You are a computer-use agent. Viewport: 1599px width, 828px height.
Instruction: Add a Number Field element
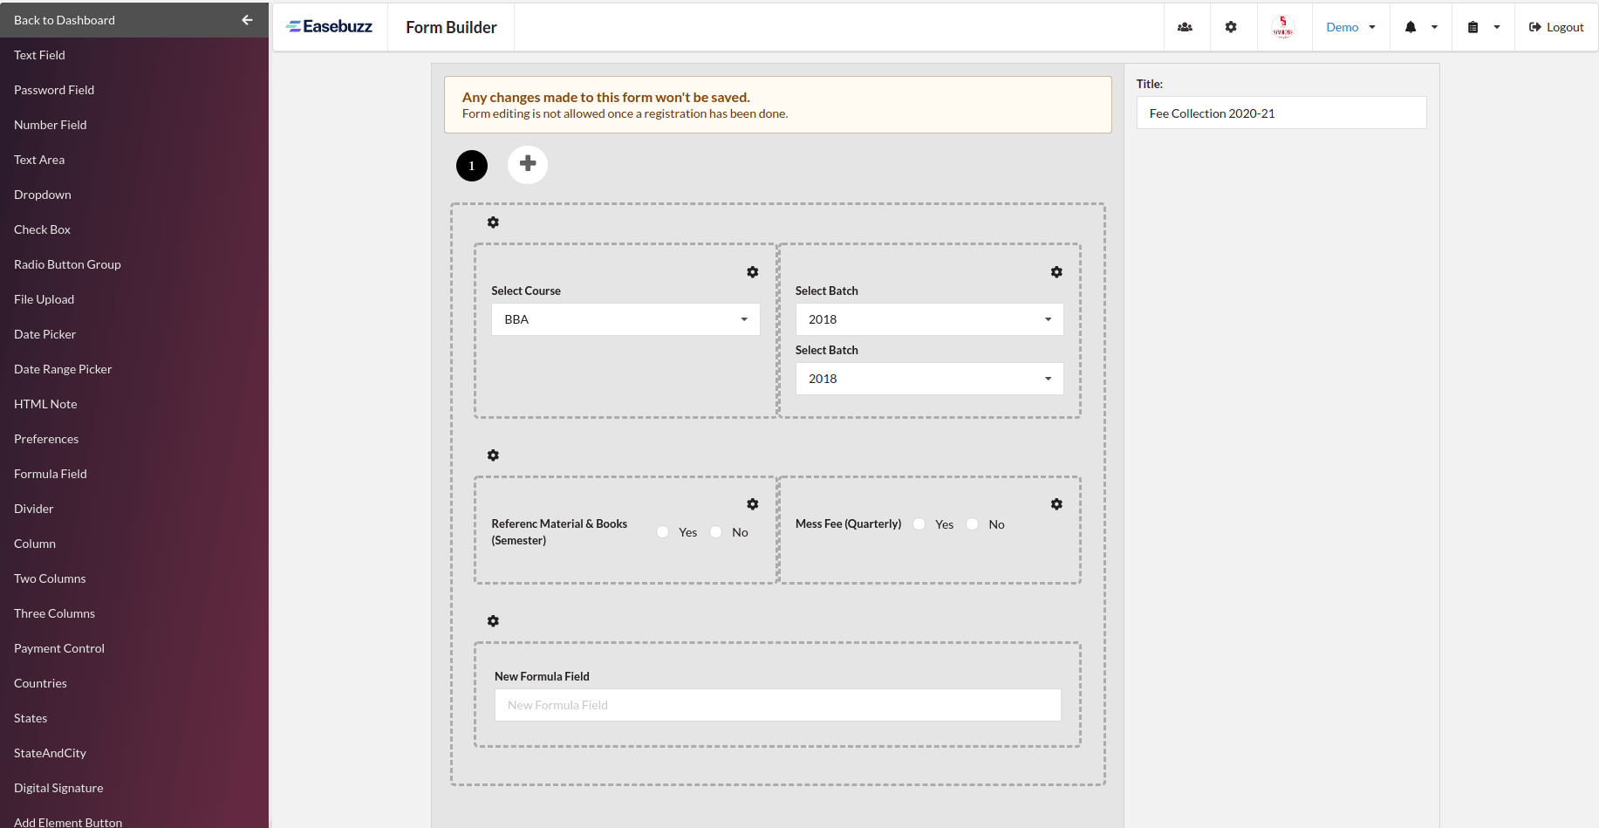[x=134, y=125]
